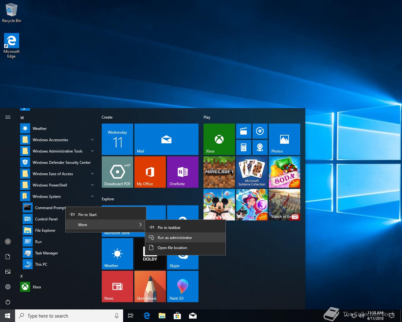Open the Xbox tile
Image resolution: width=402 pixels, height=322 pixels.
219,139
